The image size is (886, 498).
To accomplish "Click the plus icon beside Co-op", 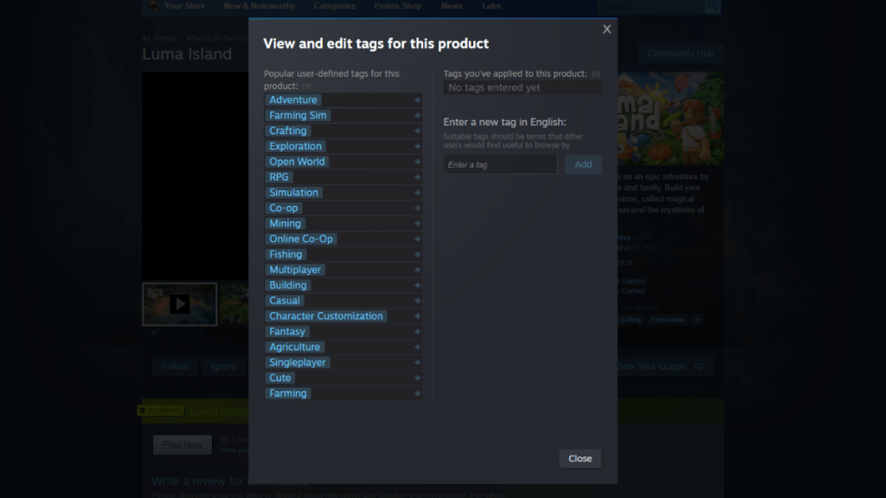I will pyautogui.click(x=417, y=207).
